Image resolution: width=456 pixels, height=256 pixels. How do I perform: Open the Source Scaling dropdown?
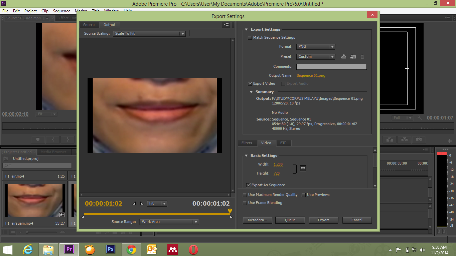click(149, 34)
